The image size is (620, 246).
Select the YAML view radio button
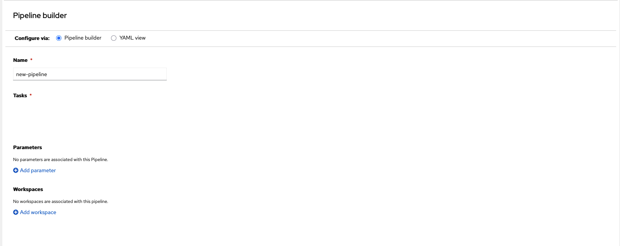114,38
